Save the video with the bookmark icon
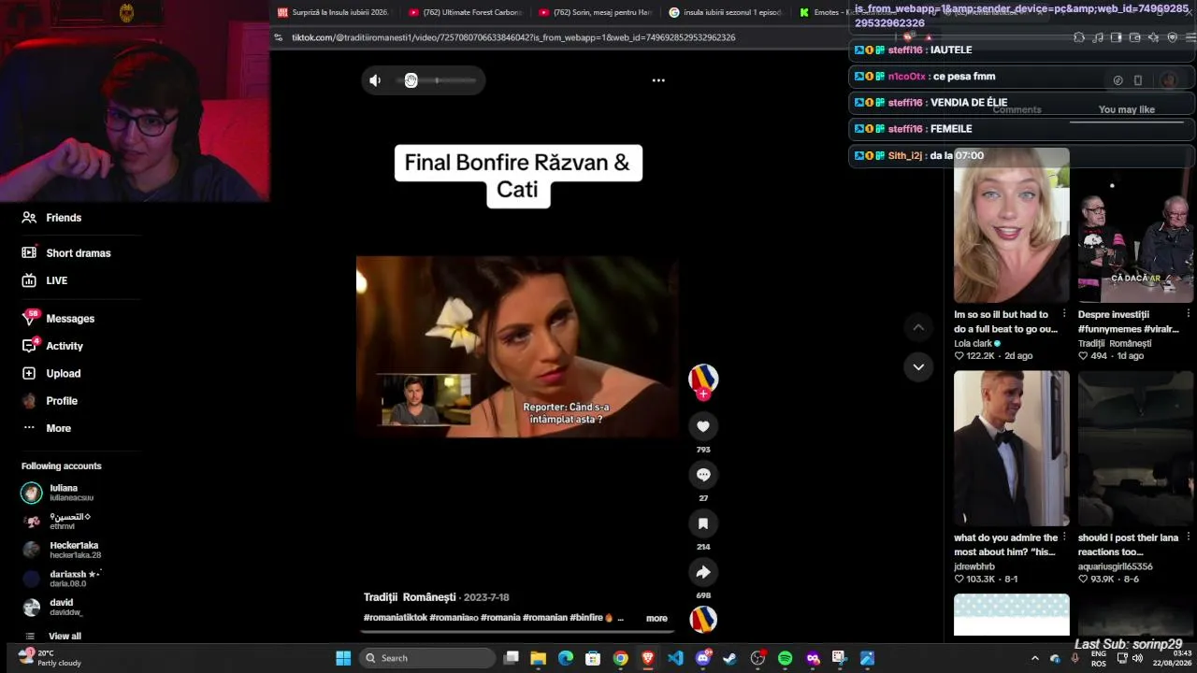Screen dimensions: 1197x673 703,523
